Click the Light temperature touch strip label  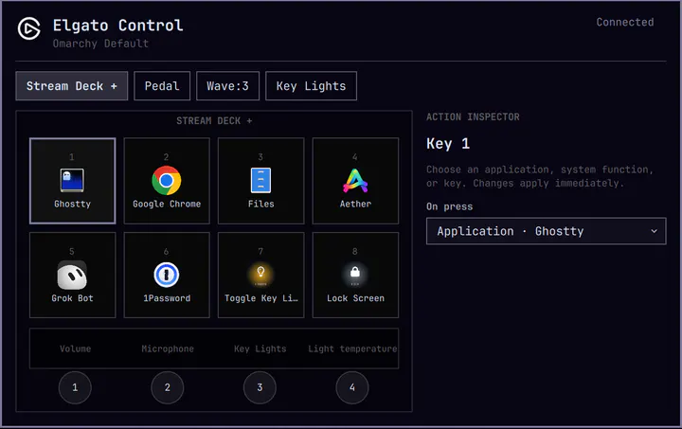[x=352, y=349]
